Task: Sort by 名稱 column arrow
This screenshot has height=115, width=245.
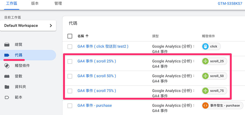Action: (87, 36)
